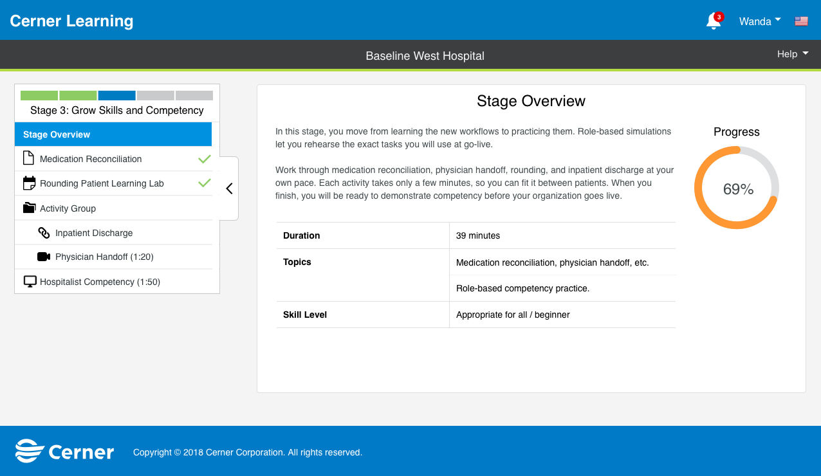Screen dimensions: 821x476
Task: Click the green checkmark on Medication Reconciliation
Action: pyautogui.click(x=205, y=159)
